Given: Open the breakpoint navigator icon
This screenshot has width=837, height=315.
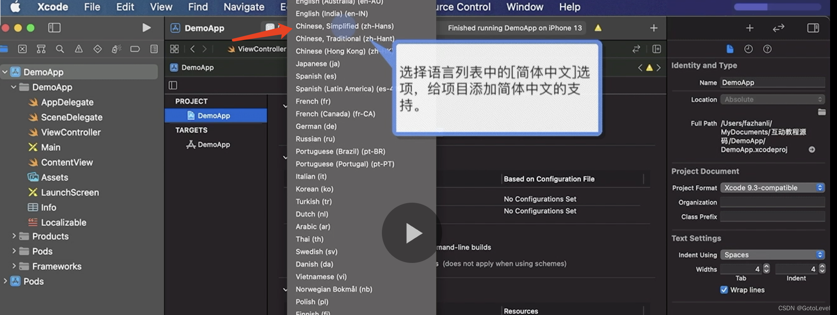Looking at the screenshot, I should (135, 49).
